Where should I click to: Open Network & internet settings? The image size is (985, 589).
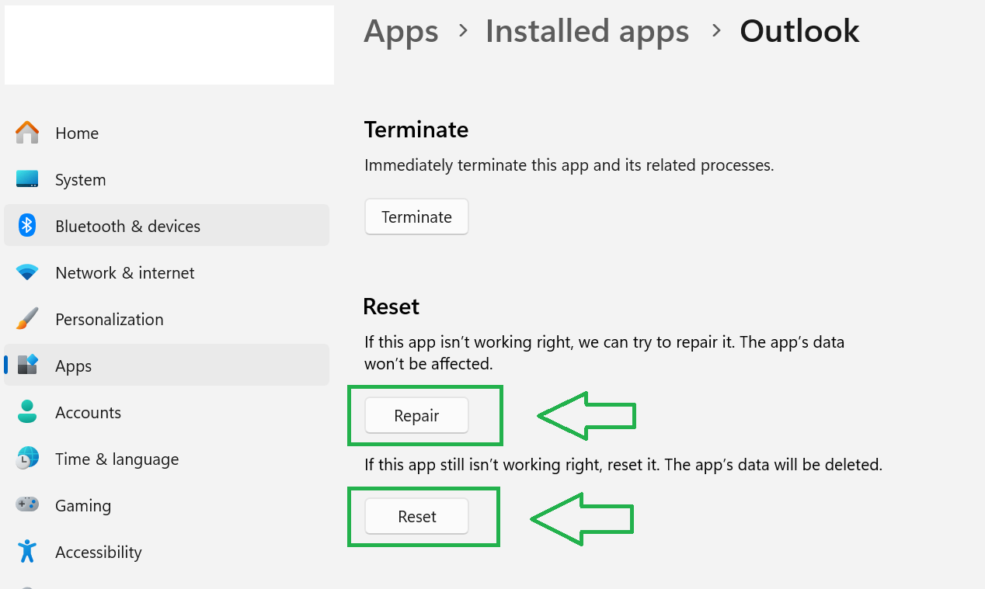pos(166,272)
